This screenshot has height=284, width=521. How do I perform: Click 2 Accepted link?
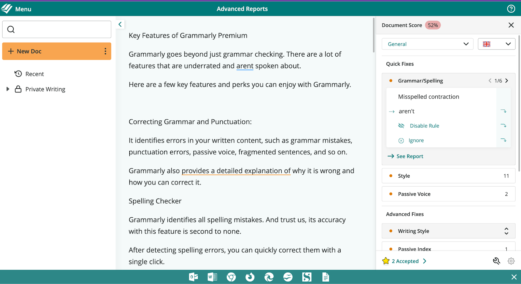pos(405,261)
